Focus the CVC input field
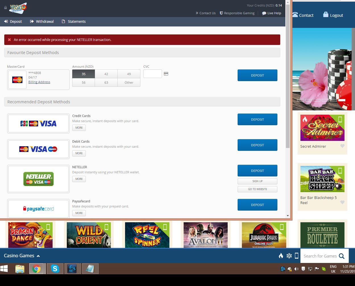The height and width of the screenshot is (286, 355). (153, 74)
